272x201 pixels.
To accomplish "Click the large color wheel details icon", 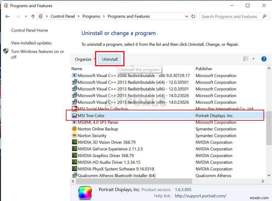I will point(85,193).
